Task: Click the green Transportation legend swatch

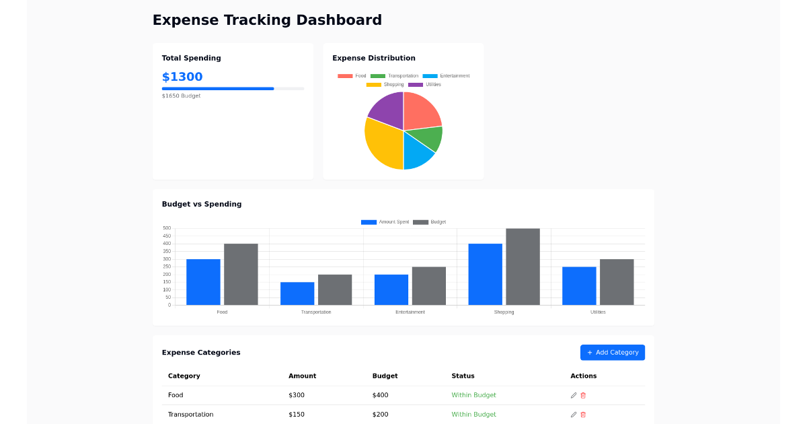Action: tap(379, 75)
